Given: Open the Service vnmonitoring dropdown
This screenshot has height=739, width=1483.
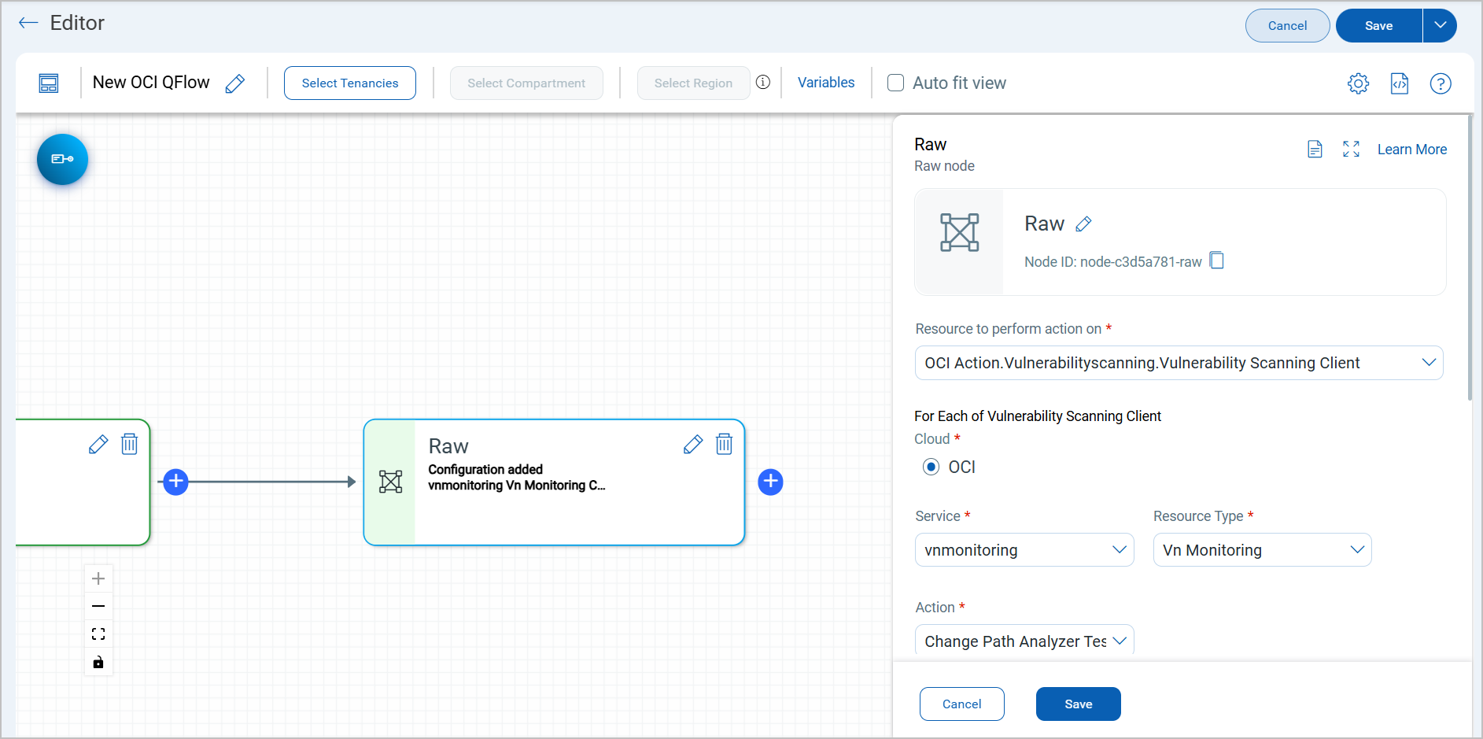Looking at the screenshot, I should (1024, 550).
